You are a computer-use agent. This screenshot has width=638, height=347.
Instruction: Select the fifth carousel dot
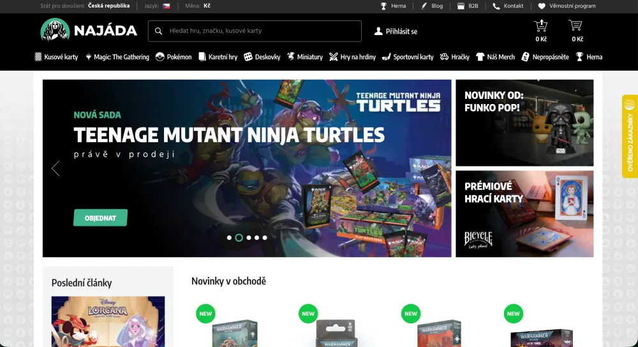265,237
